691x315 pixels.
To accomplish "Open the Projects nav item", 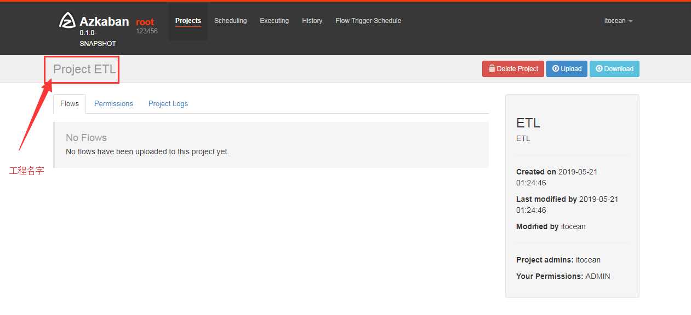I will (x=188, y=21).
